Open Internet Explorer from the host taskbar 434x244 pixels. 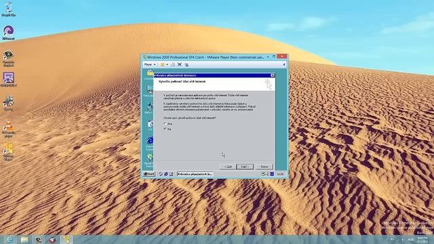[x=9, y=239]
